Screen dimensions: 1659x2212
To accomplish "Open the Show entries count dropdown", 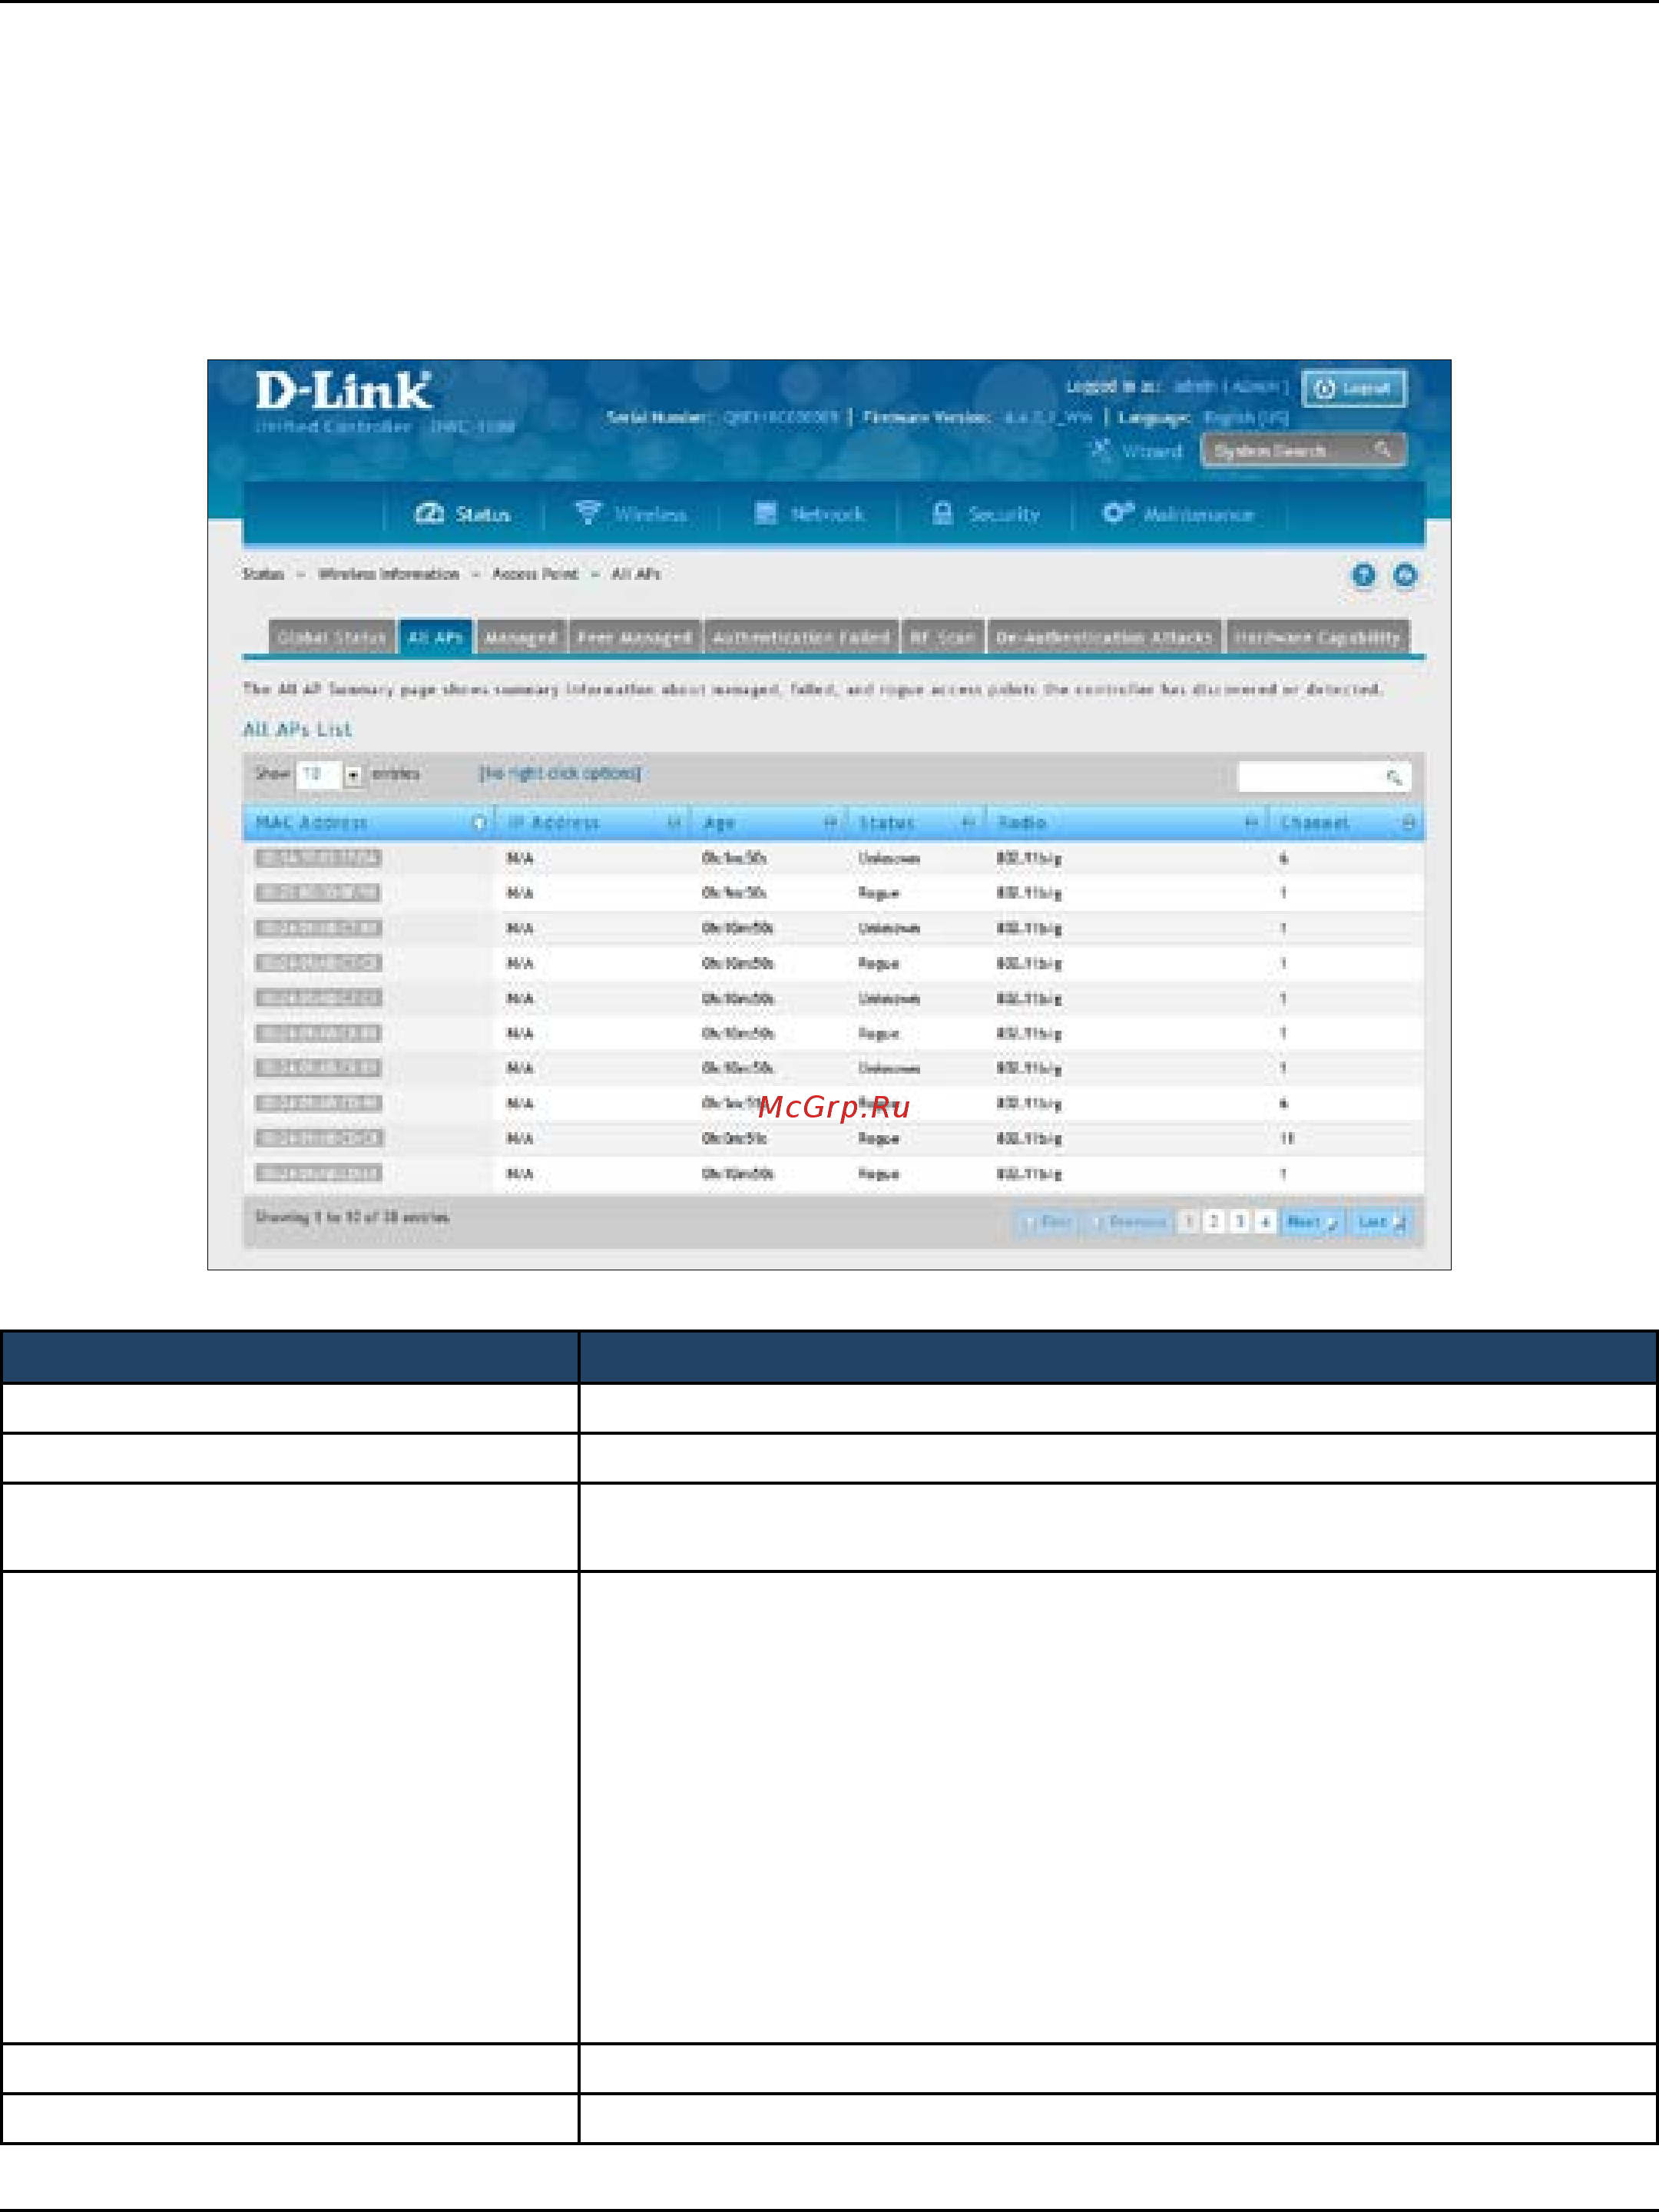I will click(x=330, y=775).
